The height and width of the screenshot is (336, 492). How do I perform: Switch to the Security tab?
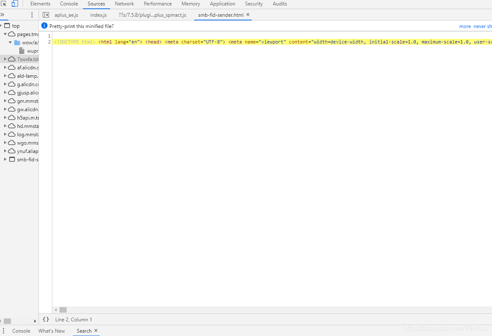(254, 4)
